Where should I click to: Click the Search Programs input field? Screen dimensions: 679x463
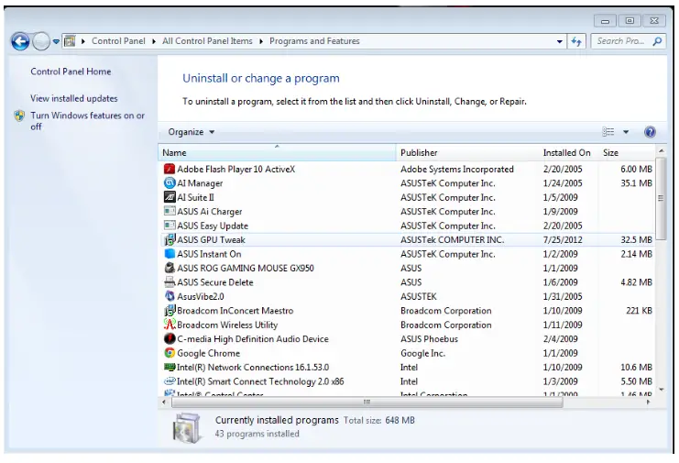point(621,41)
